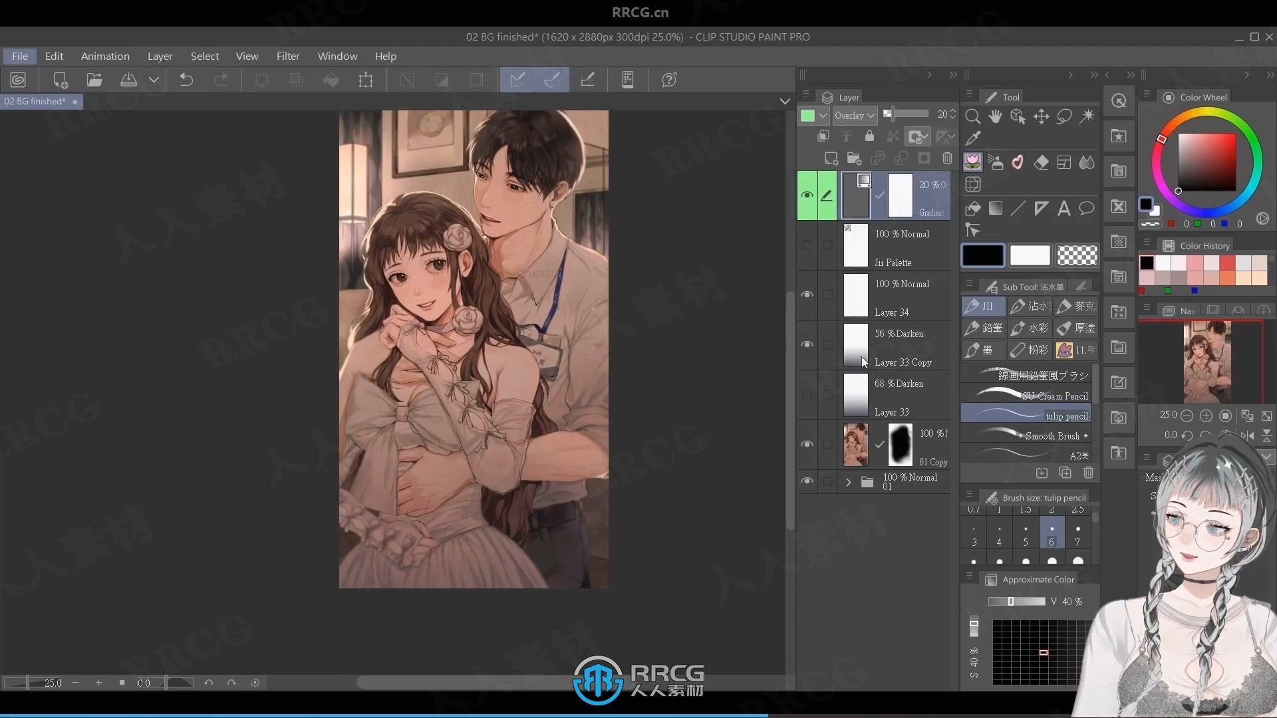Select the Smooth Brush sub tool
The image size is (1277, 718).
1026,435
